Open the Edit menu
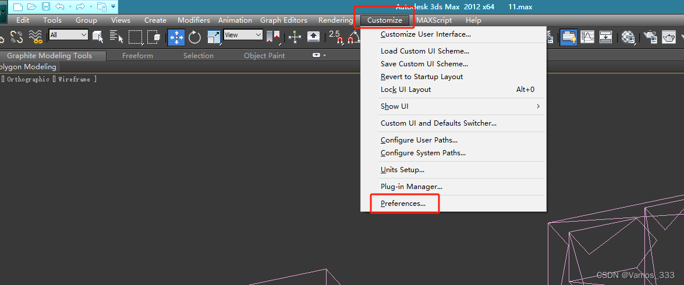The width and height of the screenshot is (684, 285). coord(23,20)
